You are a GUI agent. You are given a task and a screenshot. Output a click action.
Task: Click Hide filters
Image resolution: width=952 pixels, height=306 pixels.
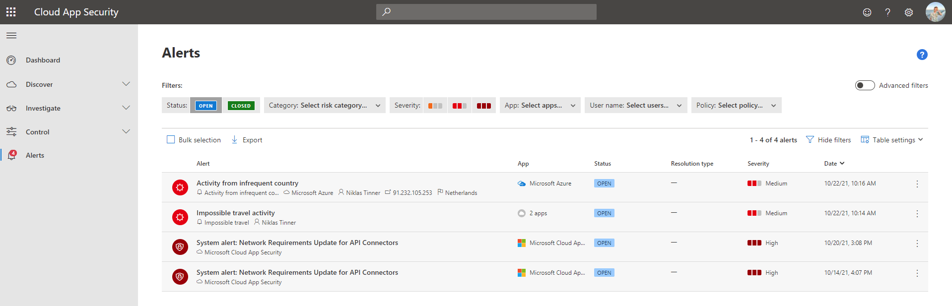[834, 140]
